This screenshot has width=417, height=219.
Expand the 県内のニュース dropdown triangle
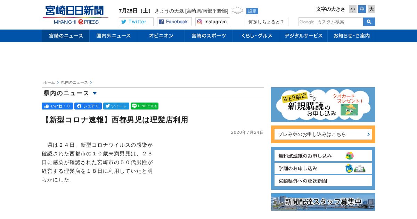[95, 93]
